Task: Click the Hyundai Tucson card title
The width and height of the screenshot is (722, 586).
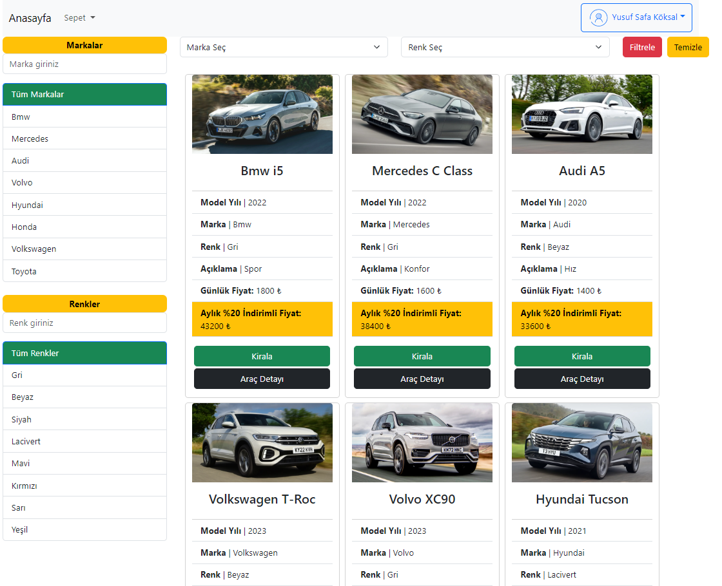Action: coord(582,499)
